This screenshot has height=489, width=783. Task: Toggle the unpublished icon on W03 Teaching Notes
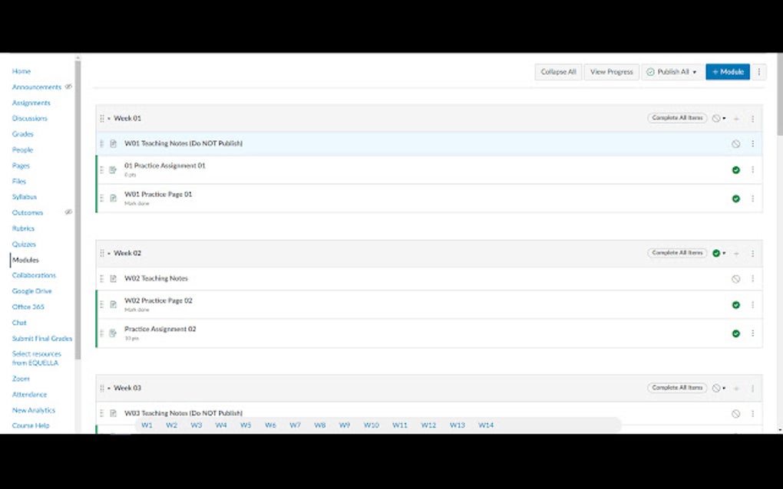(x=735, y=412)
